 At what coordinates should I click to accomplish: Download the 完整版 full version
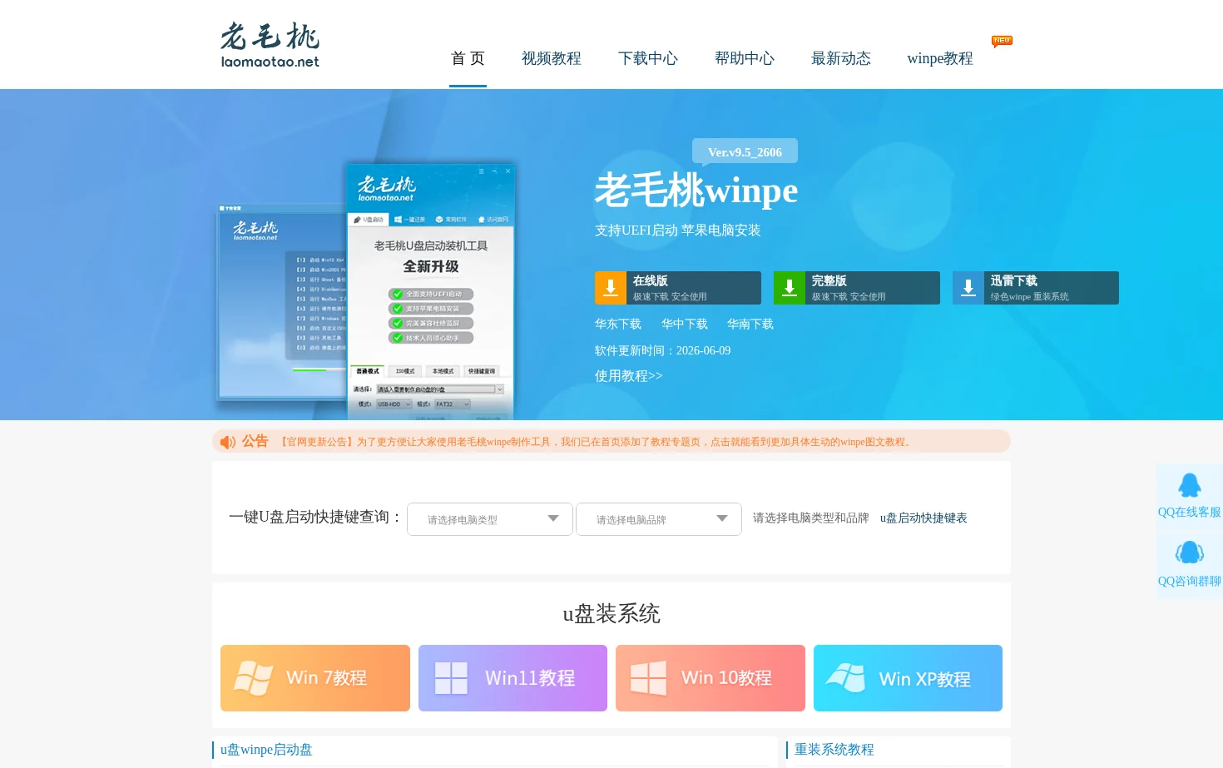(x=857, y=288)
